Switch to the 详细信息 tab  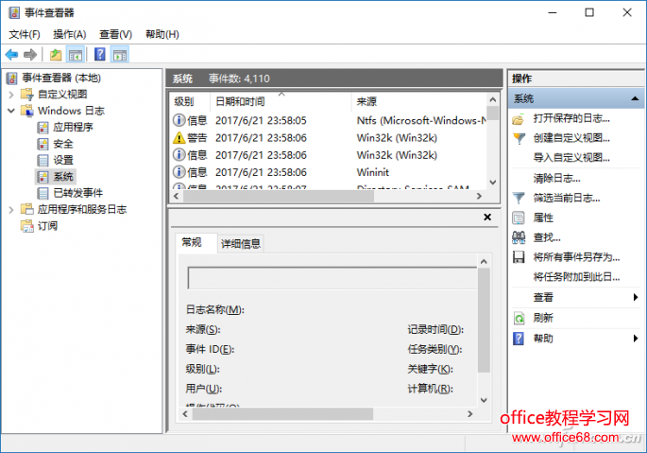tap(241, 244)
